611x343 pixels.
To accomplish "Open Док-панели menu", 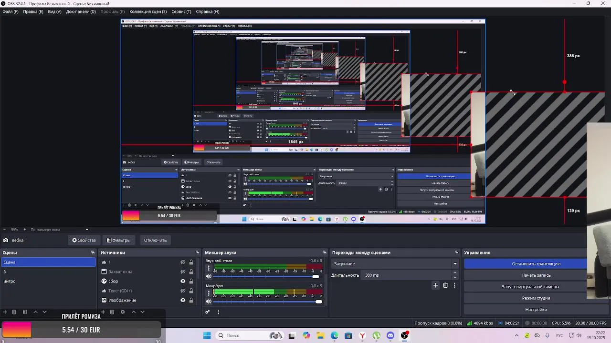I will coord(81,11).
